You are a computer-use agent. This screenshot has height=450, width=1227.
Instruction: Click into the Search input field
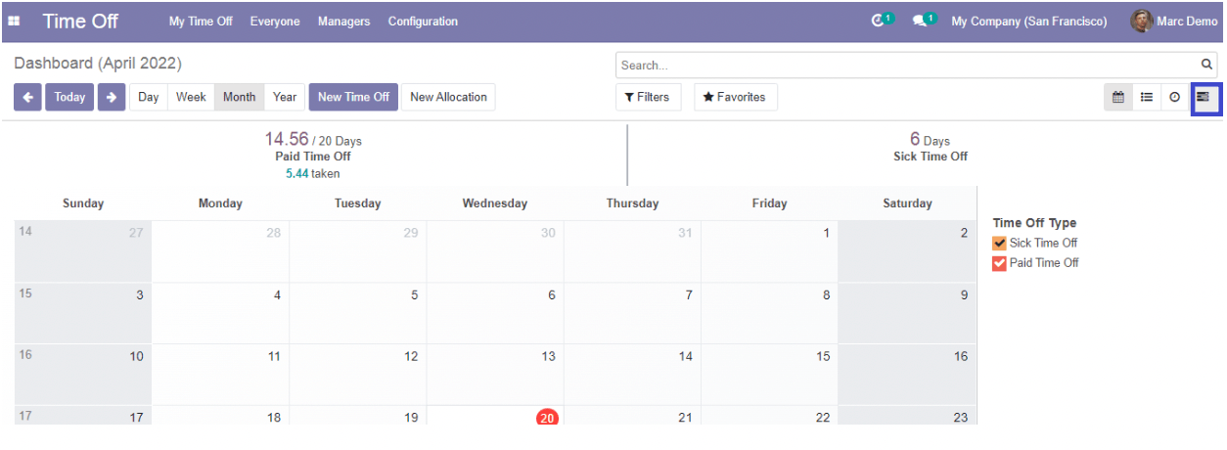(x=905, y=66)
